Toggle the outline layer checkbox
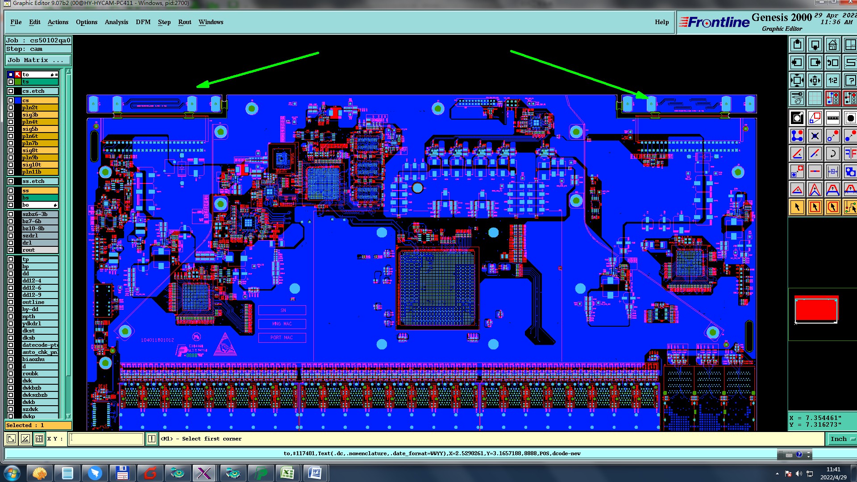The image size is (857, 482). tap(11, 302)
